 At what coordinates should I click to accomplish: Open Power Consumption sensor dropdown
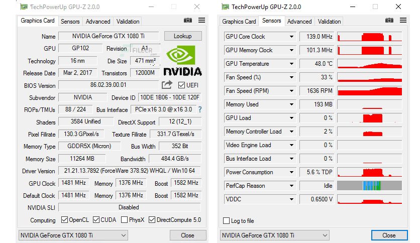coord(291,172)
